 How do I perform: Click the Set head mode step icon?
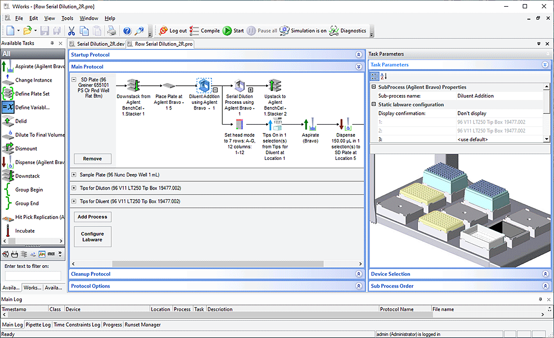click(240, 124)
